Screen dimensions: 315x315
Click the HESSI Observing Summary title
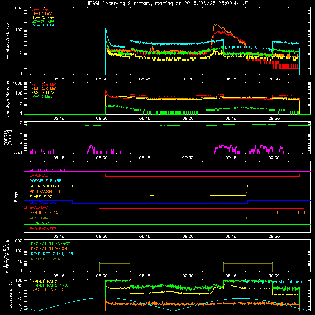tap(167, 3)
